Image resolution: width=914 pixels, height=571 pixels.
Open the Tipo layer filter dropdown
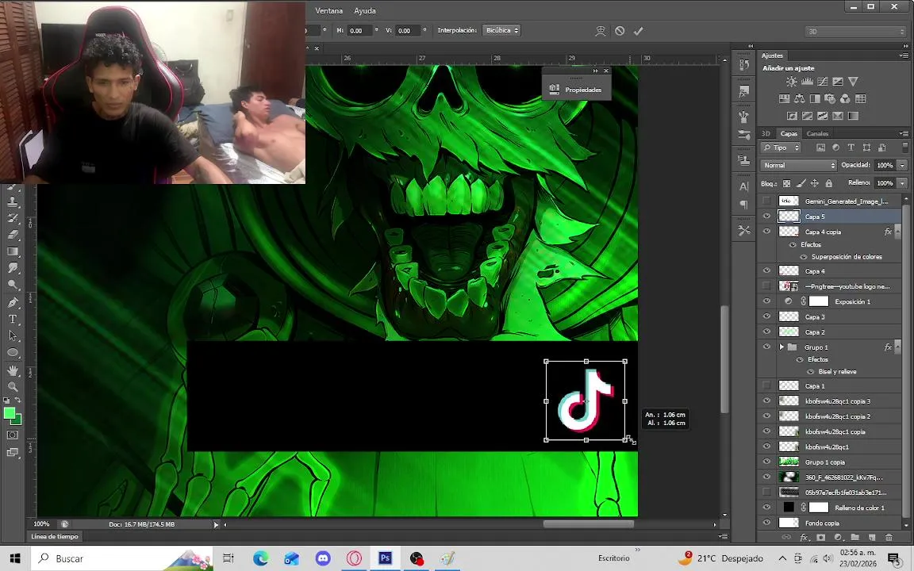781,148
